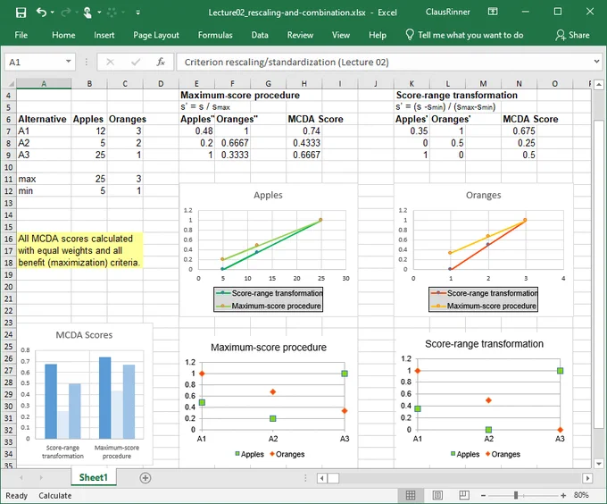Open the Help tab
This screenshot has width=607, height=504.
pyautogui.click(x=378, y=35)
